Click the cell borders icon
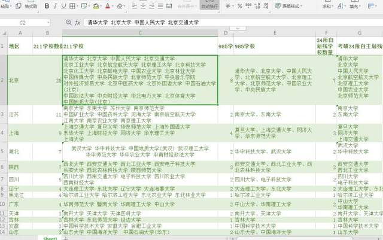 click(x=72, y=6)
